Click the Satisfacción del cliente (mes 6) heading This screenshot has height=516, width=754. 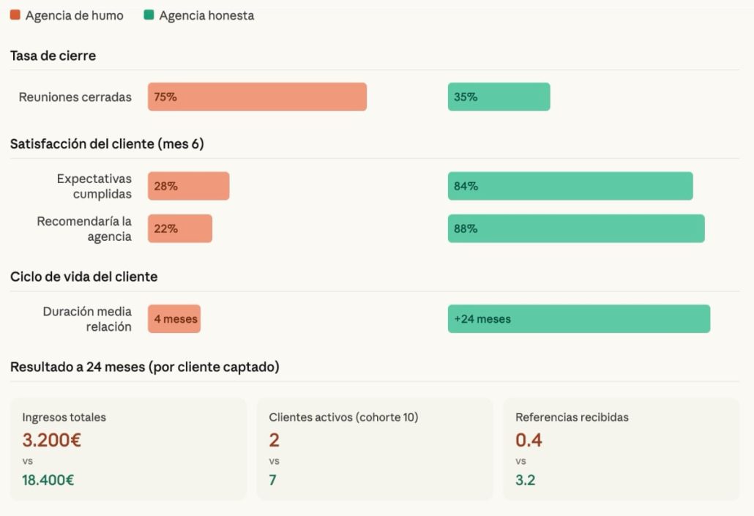(107, 144)
